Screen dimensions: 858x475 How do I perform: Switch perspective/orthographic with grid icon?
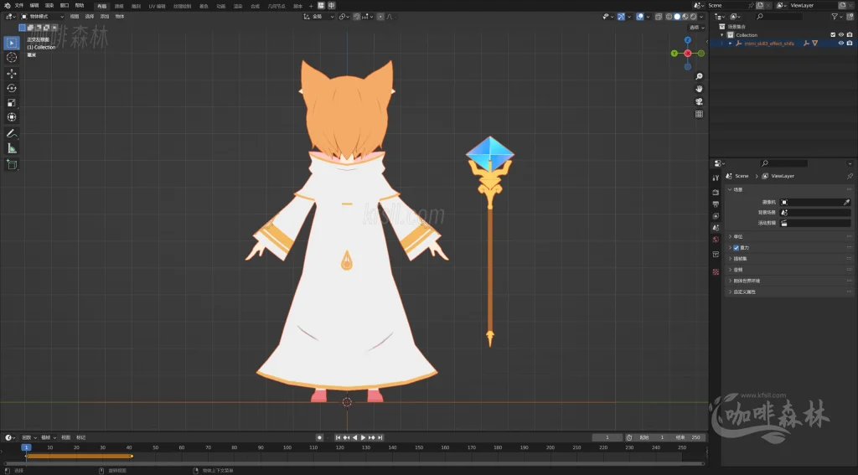pyautogui.click(x=699, y=115)
